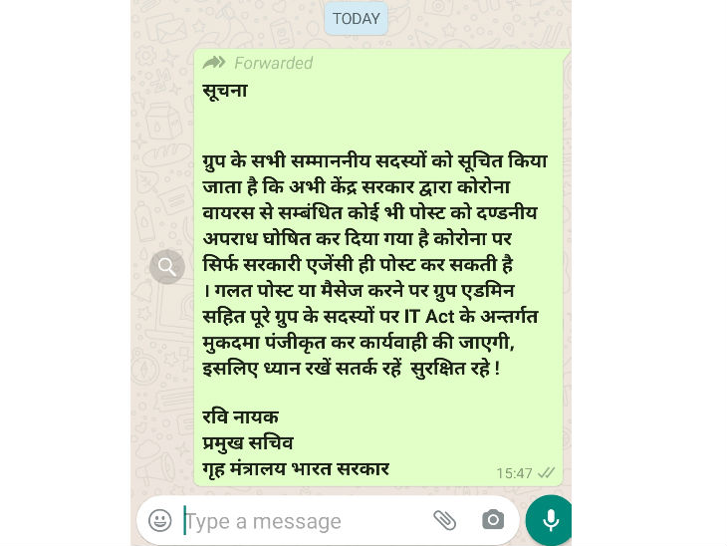Click the line beginning इसलिए ध्यान रखें
The height and width of the screenshot is (546, 727).
click(x=351, y=369)
